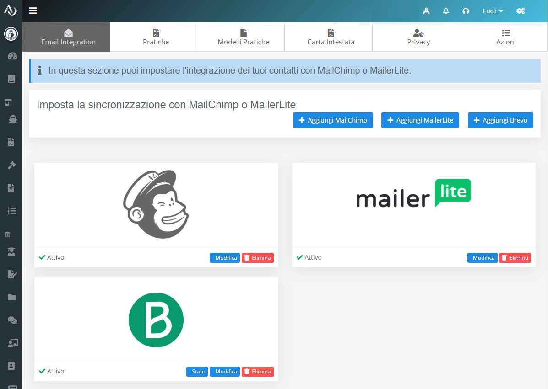The width and height of the screenshot is (548, 389).
Task: Click the dashboard gauge sidebar icon
Action: pos(12,56)
